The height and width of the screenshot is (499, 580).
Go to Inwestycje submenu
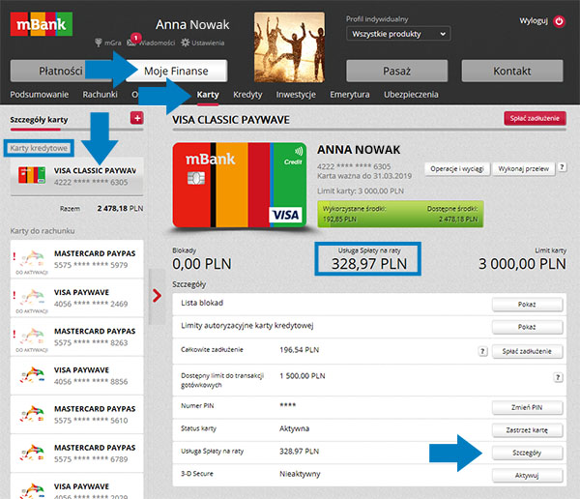click(296, 95)
